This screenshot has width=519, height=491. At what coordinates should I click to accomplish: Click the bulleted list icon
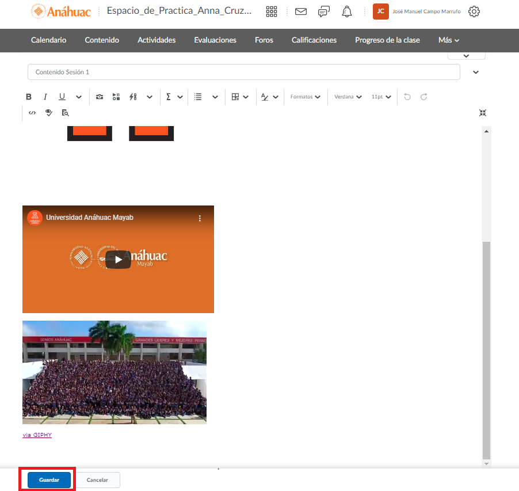(x=198, y=97)
